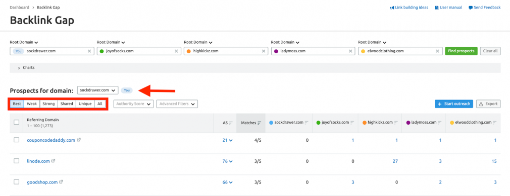Viewport: 510px width, 196px height.
Task: Sort by sockdrawer.com column icon
Action: (x=307, y=123)
